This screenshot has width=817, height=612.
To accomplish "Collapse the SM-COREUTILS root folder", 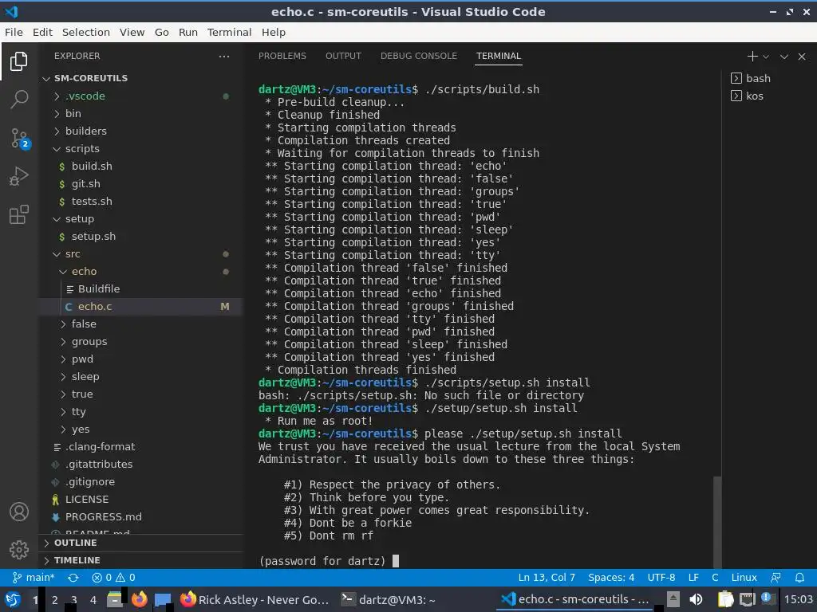I will pos(140,78).
